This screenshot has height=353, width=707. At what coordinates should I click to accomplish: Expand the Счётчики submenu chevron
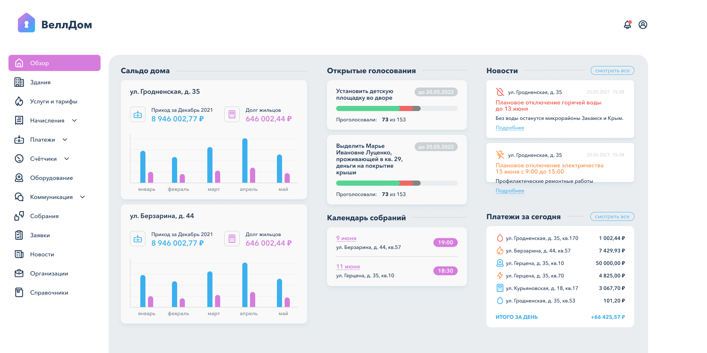point(67,158)
